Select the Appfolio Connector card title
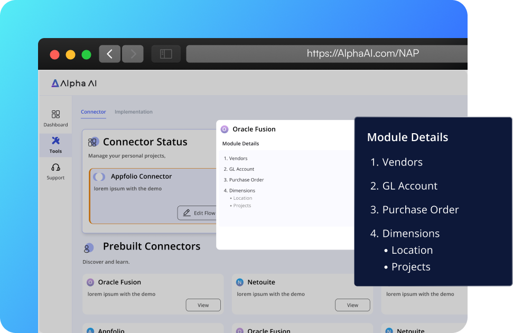This screenshot has width=513, height=333. (142, 176)
